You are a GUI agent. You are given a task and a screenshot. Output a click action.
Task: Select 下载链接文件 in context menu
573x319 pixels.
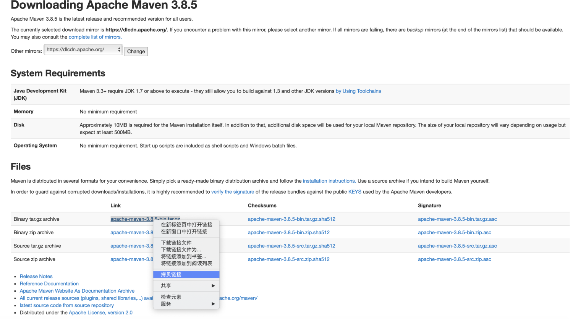[186, 243]
